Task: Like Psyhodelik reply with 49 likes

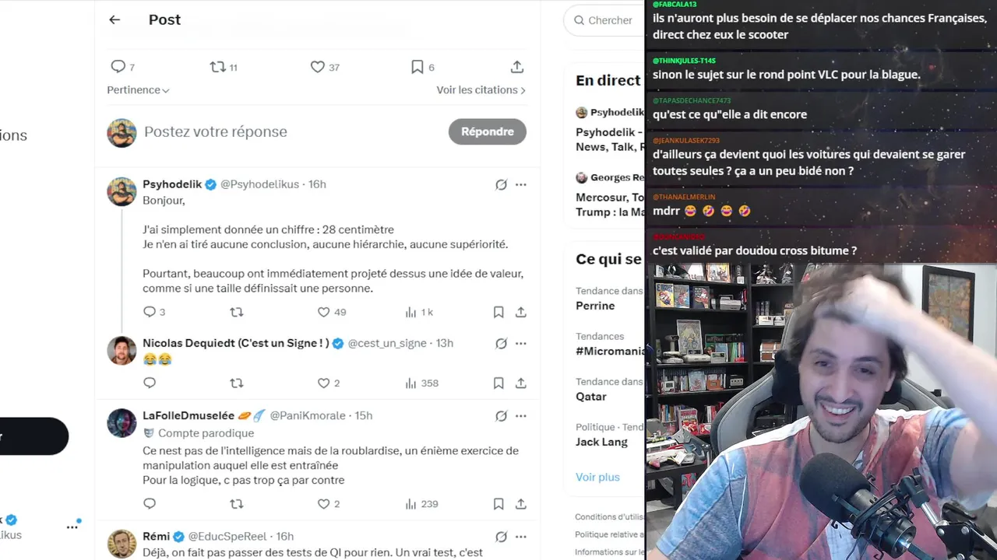Action: [323, 312]
